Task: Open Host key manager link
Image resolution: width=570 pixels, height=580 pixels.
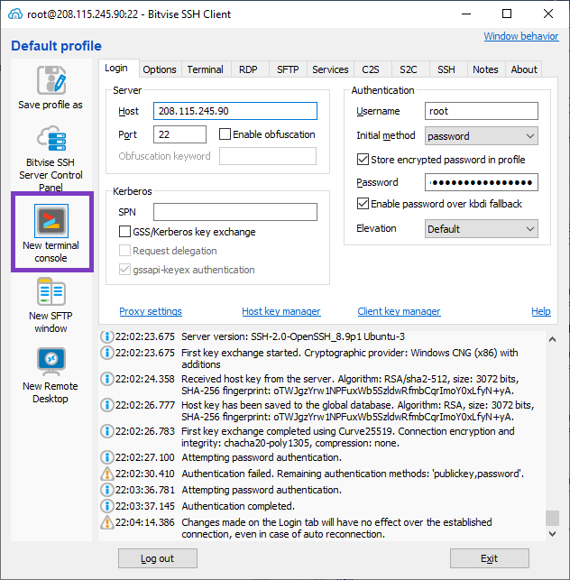Action: coord(281,311)
